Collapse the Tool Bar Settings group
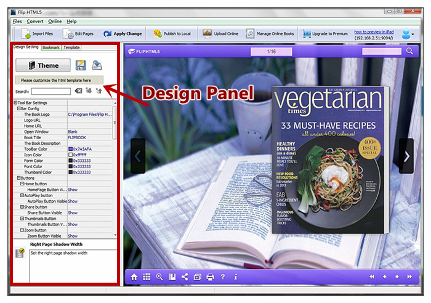This screenshot has width=431, height=303. [x=15, y=103]
